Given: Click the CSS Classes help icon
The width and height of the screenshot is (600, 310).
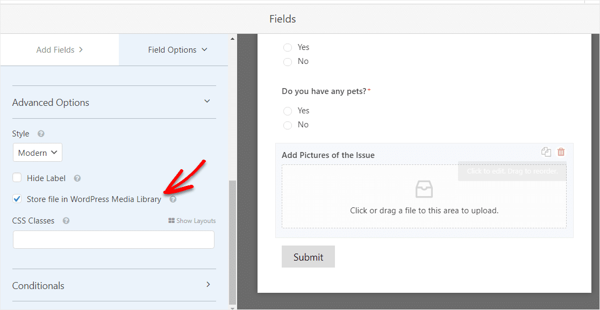Looking at the screenshot, I should (66, 221).
